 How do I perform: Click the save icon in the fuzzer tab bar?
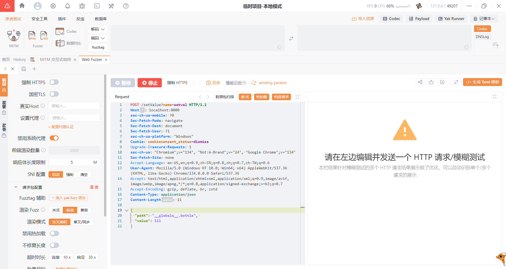pos(24,69)
